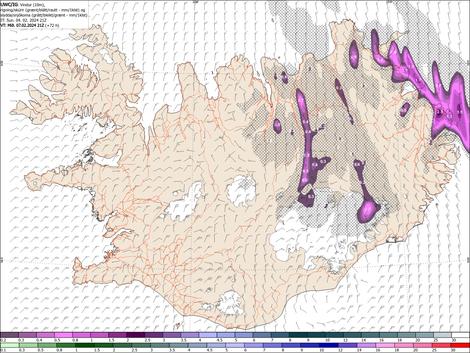The width and height of the screenshot is (470, 353).
Task: Select the dark teal 8–9 snow legend swatch
Action: [x=298, y=335]
